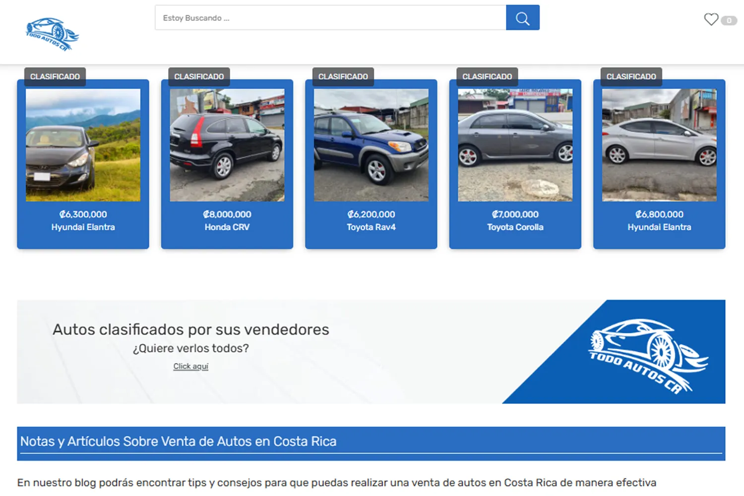The width and height of the screenshot is (744, 496).
Task: Focus the "Estoy Buscando" search field
Action: tap(330, 18)
